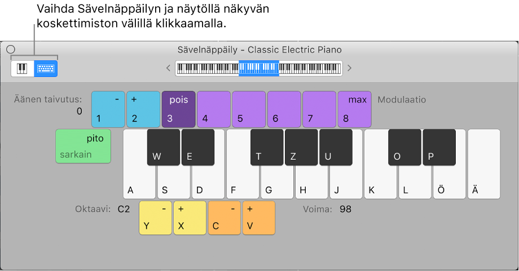The height and width of the screenshot is (271, 519).
Task: Switch to the piano keyboard view icon
Action: point(23,69)
